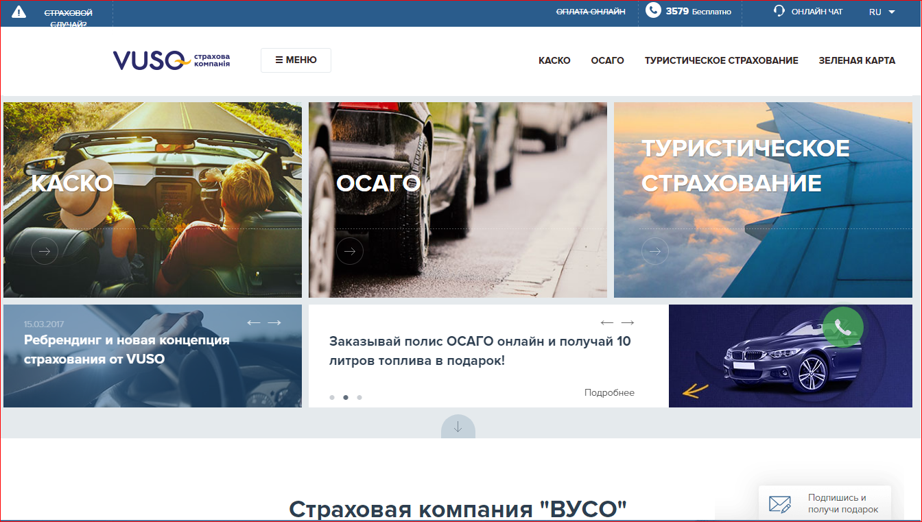This screenshot has height=522, width=922.
Task: Click the green phone callback button
Action: 843,327
